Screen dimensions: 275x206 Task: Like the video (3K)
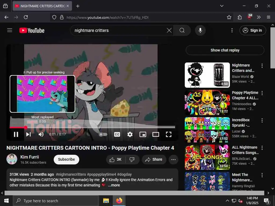coord(115,159)
